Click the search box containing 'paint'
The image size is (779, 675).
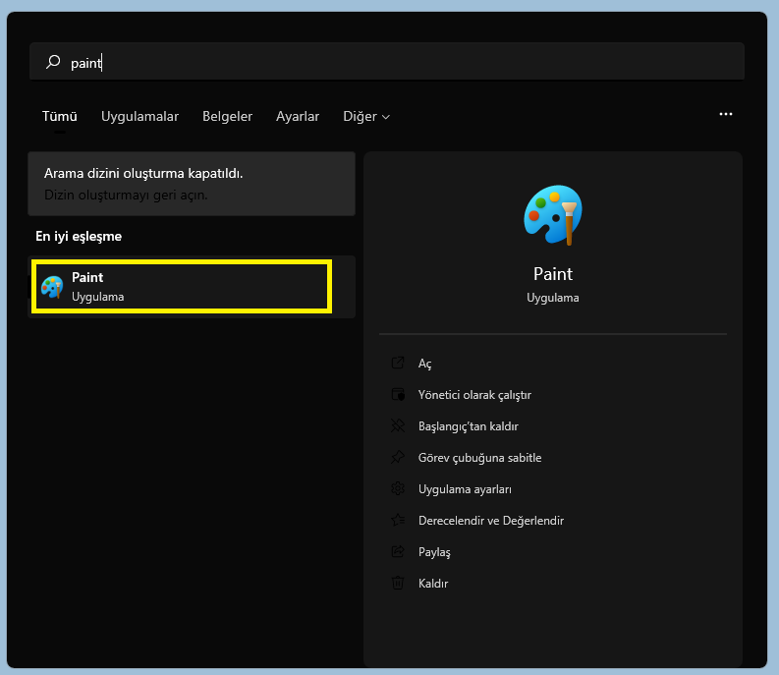pyautogui.click(x=386, y=62)
